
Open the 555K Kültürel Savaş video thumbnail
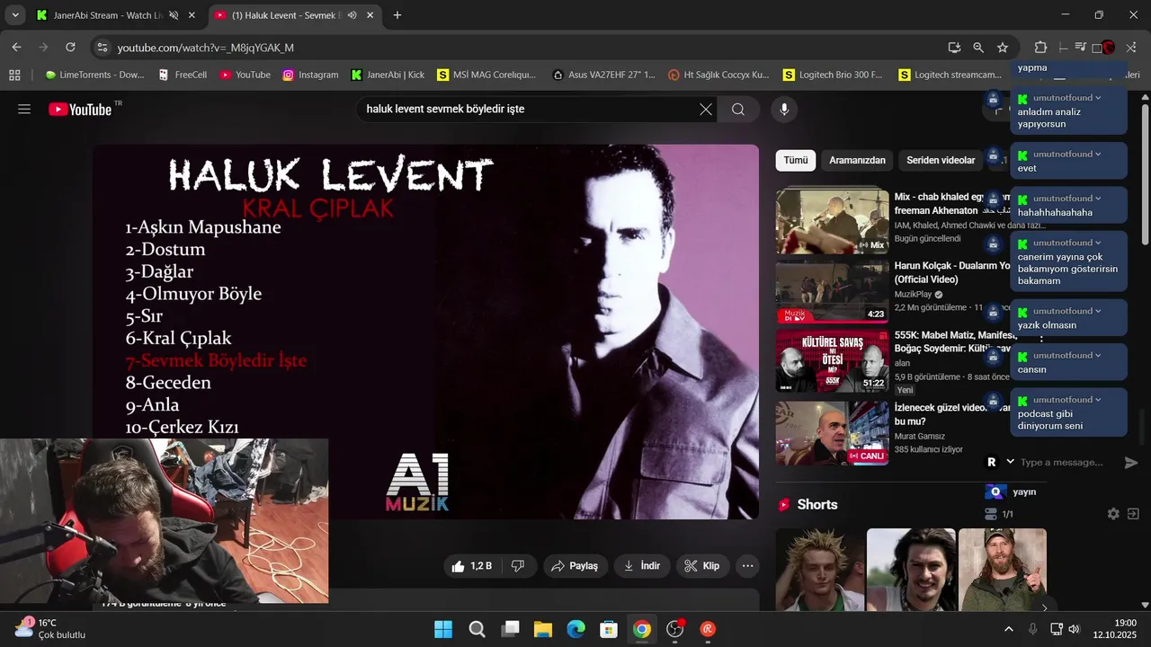(x=832, y=359)
